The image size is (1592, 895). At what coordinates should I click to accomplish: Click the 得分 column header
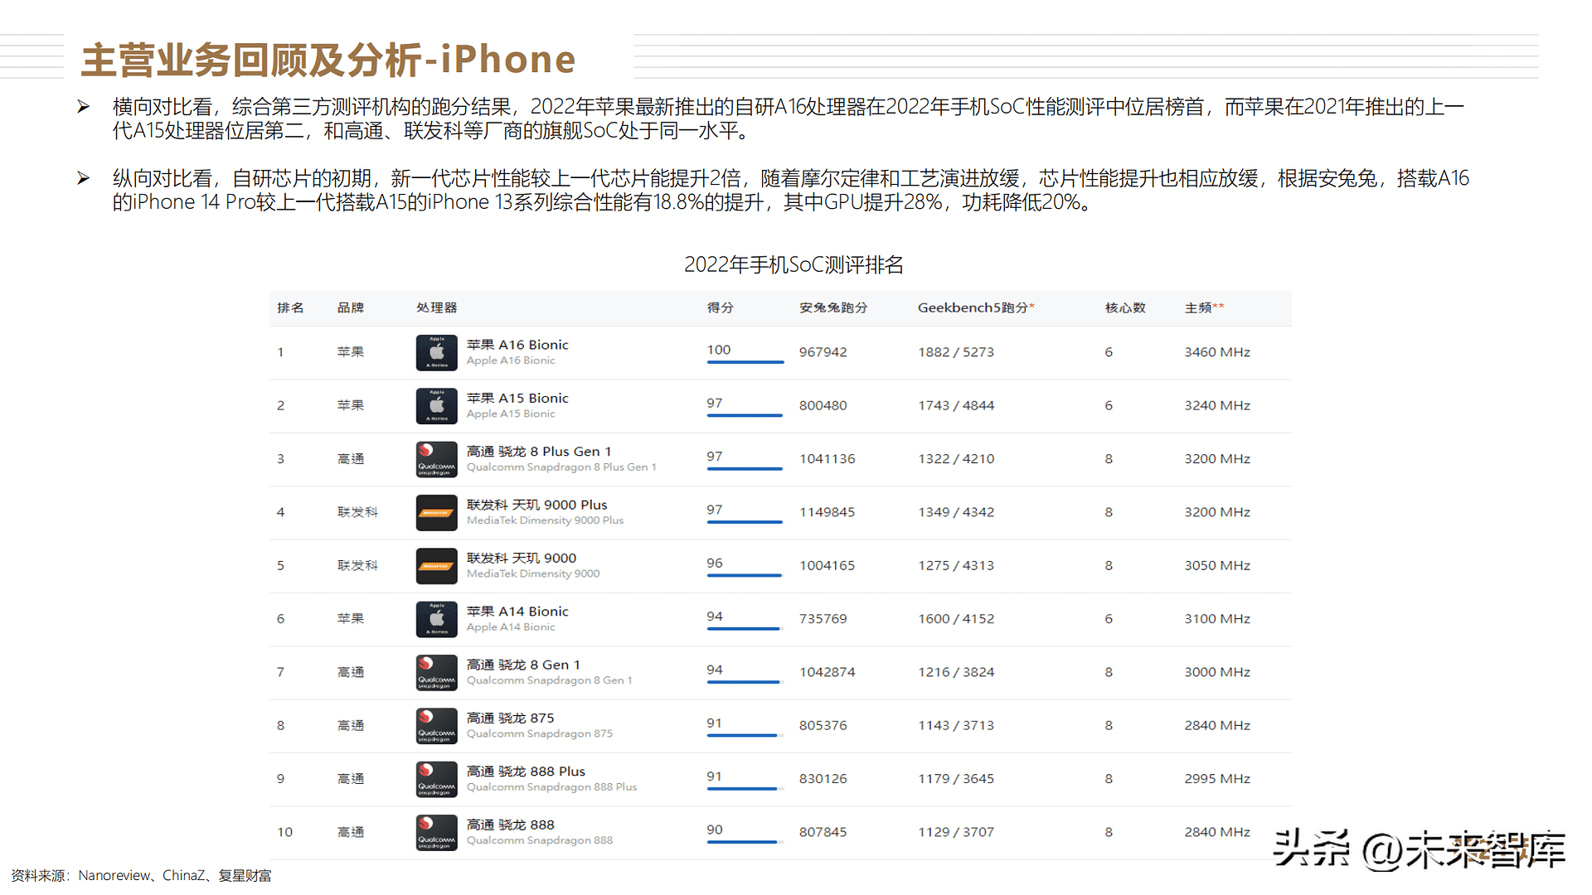[720, 307]
